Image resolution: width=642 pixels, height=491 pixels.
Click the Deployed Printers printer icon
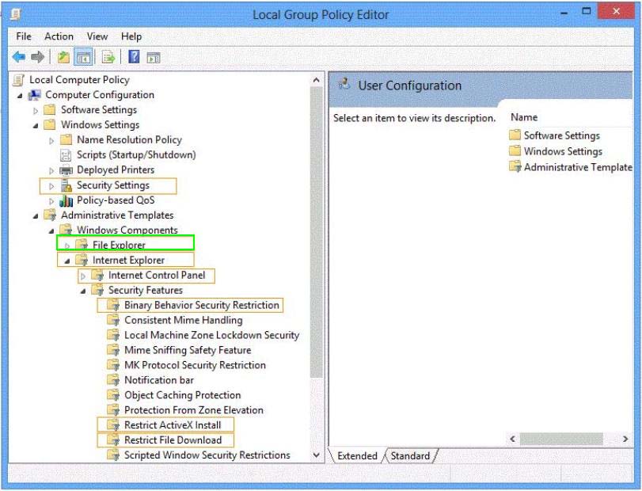point(66,170)
